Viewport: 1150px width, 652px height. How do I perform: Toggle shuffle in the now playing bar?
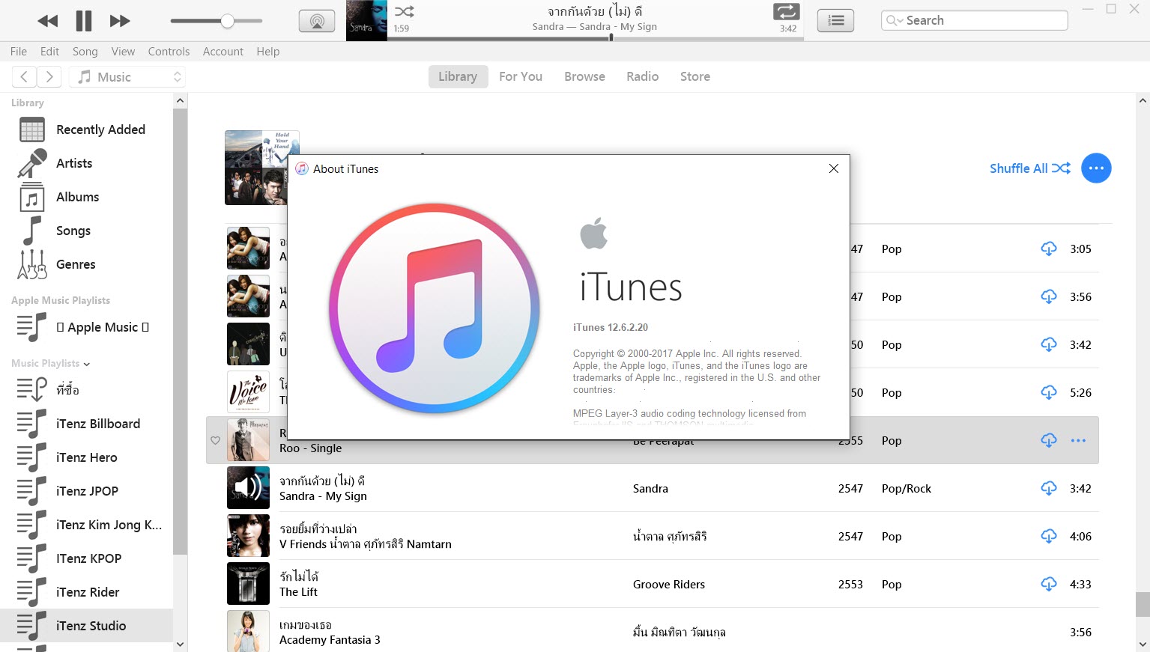click(404, 11)
